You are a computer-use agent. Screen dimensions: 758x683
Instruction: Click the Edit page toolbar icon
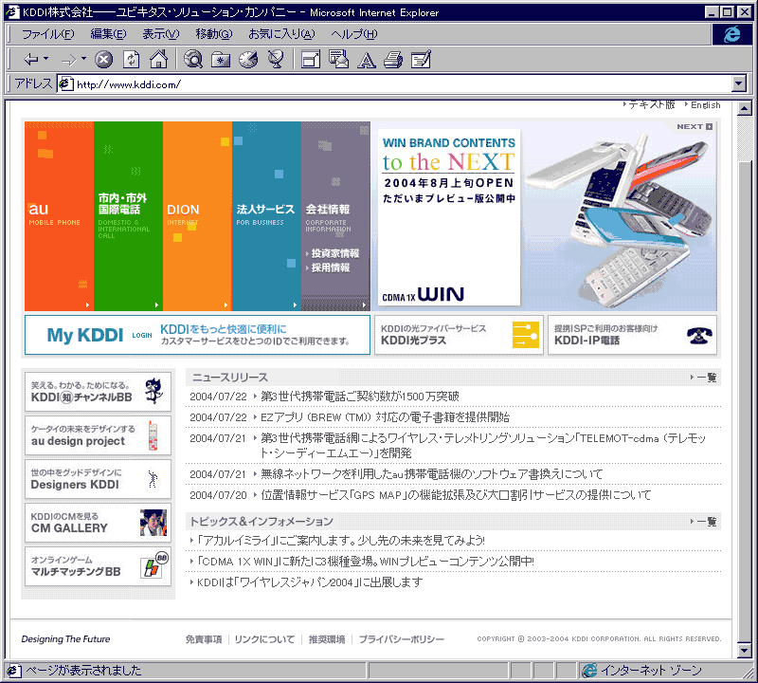(x=421, y=60)
